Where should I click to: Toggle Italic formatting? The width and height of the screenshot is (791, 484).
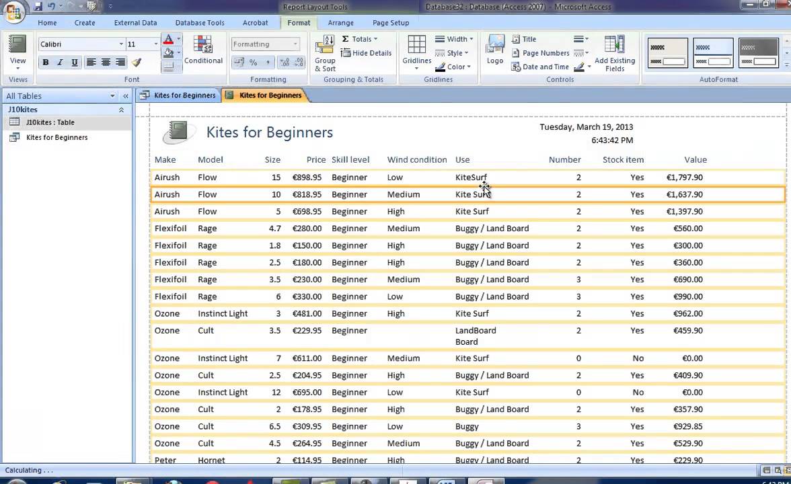[60, 63]
